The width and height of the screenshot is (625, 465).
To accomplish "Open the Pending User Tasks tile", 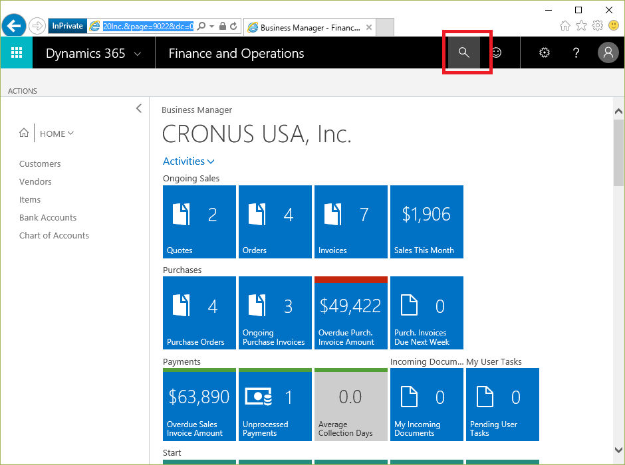I will [502, 405].
